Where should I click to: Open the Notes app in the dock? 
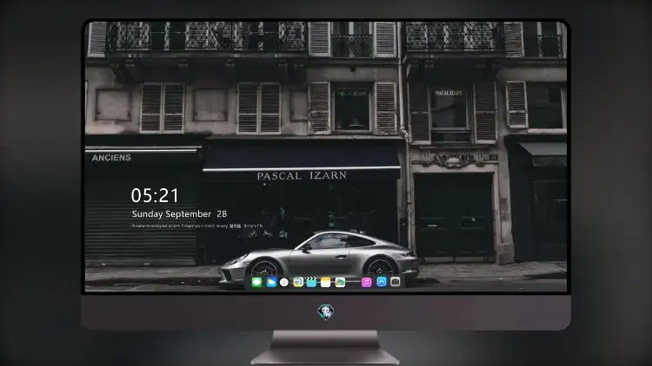(x=326, y=283)
